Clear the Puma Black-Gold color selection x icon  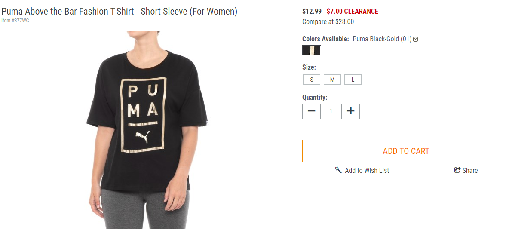pos(415,40)
